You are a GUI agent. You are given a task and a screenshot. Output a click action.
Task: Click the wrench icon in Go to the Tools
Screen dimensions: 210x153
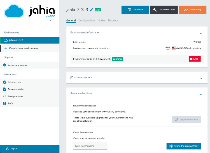[x=155, y=10]
